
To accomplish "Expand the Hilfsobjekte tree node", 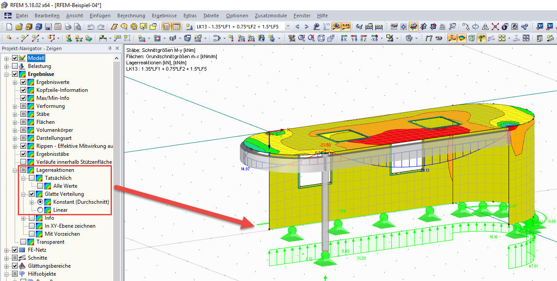I will [7, 274].
